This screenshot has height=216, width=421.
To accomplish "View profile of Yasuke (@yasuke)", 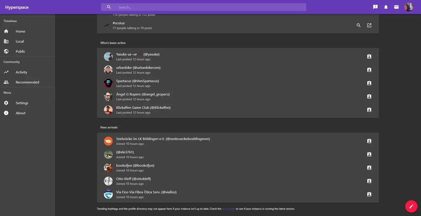I will (x=369, y=56).
